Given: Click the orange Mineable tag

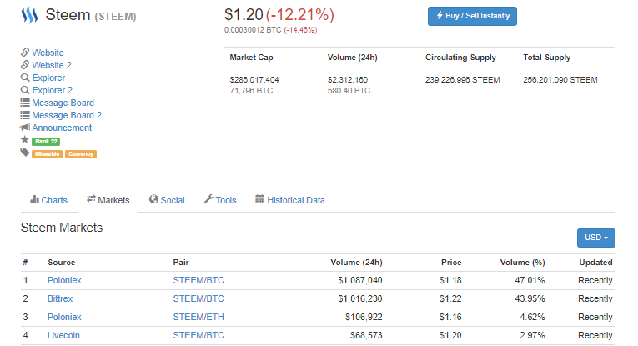Looking at the screenshot, I should pyautogui.click(x=47, y=153).
